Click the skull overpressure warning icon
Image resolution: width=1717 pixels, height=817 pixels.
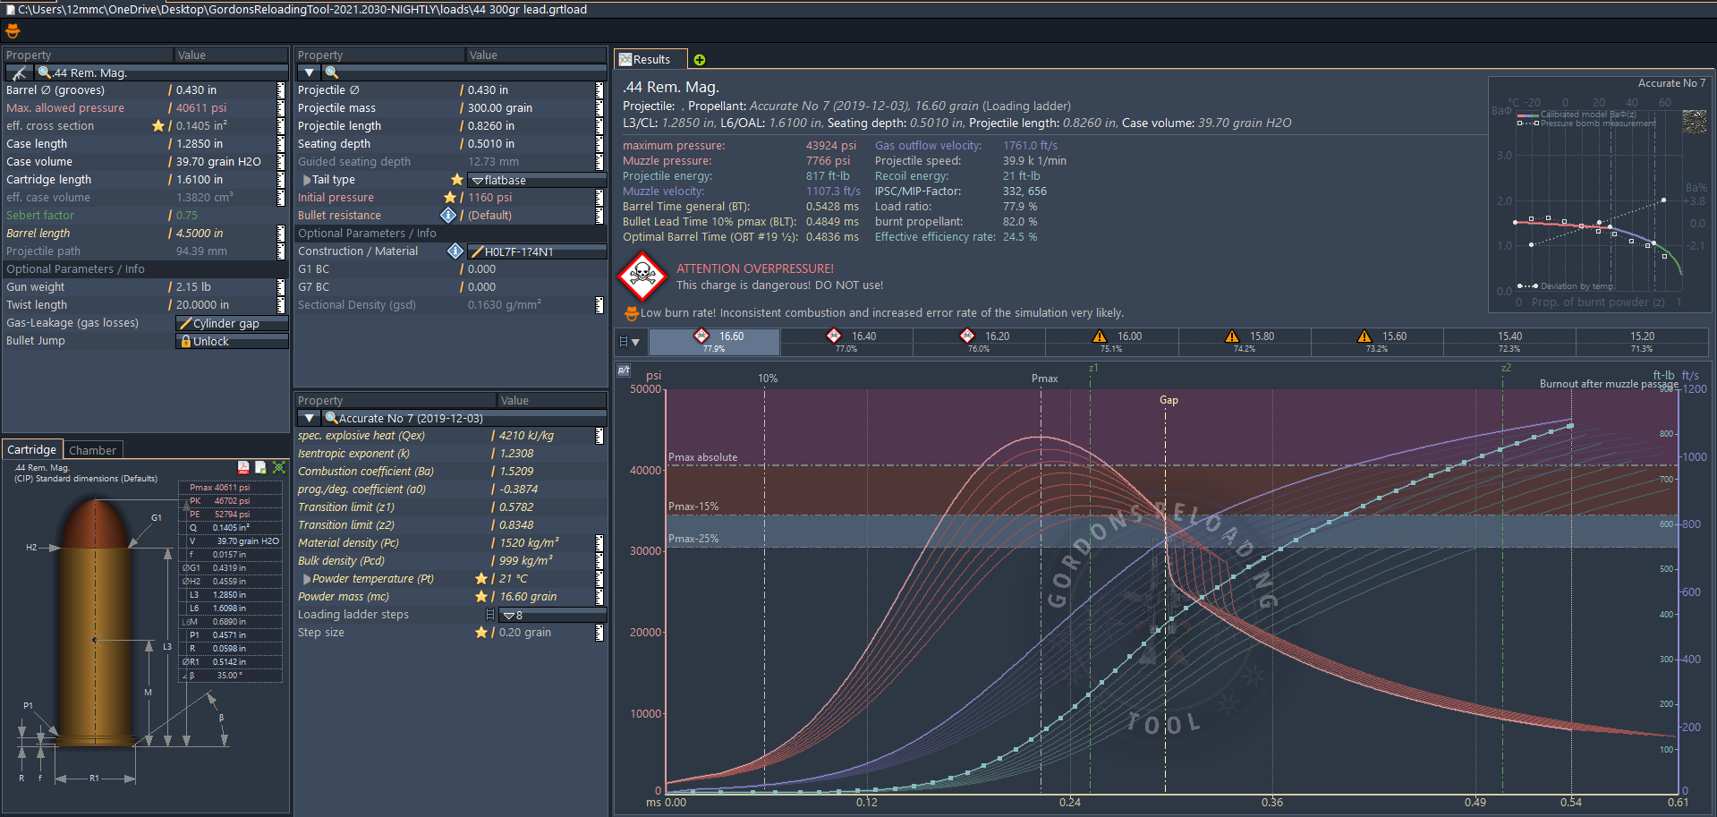tap(642, 276)
